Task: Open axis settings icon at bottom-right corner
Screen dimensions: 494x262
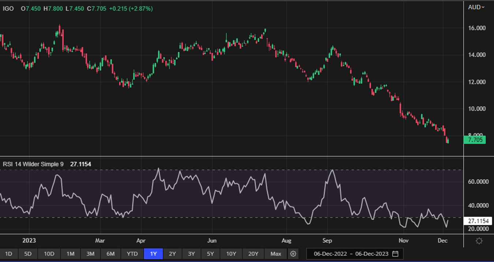Action: (x=479, y=241)
